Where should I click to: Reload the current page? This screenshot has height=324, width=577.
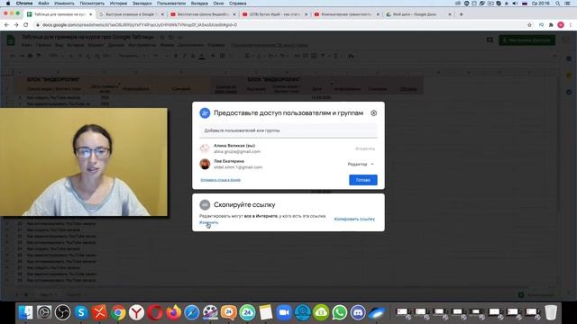(x=26, y=25)
